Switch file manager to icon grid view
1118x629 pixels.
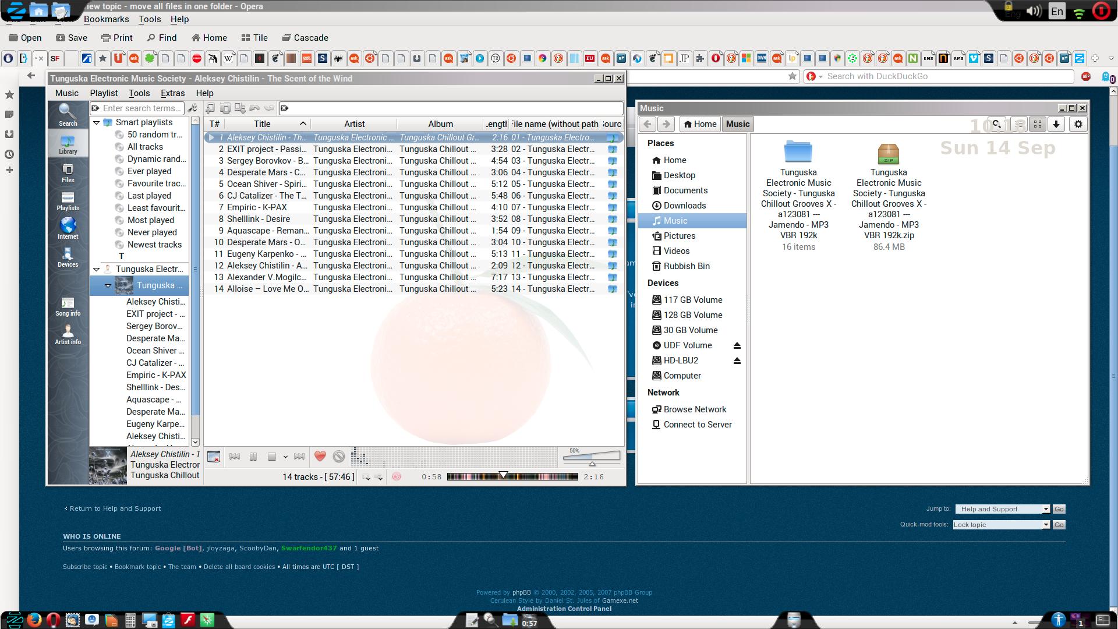point(1037,124)
